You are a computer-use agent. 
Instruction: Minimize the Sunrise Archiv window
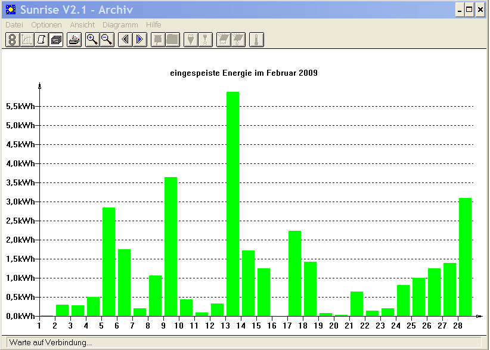point(460,10)
